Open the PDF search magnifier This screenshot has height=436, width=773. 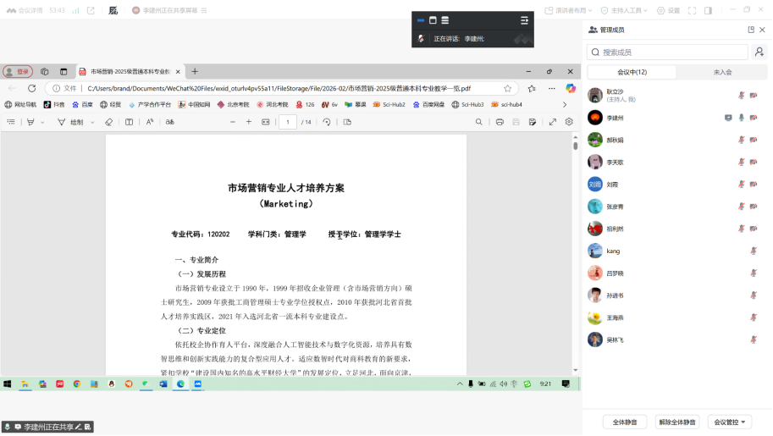coord(478,122)
